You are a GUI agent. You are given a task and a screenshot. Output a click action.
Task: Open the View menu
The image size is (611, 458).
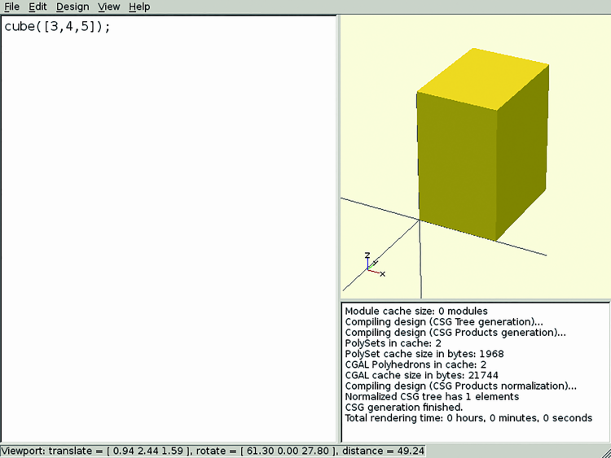108,7
